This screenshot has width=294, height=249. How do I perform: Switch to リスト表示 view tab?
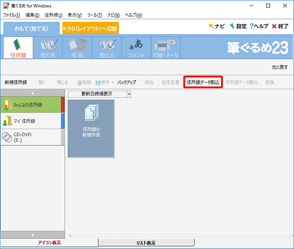pos(146,243)
